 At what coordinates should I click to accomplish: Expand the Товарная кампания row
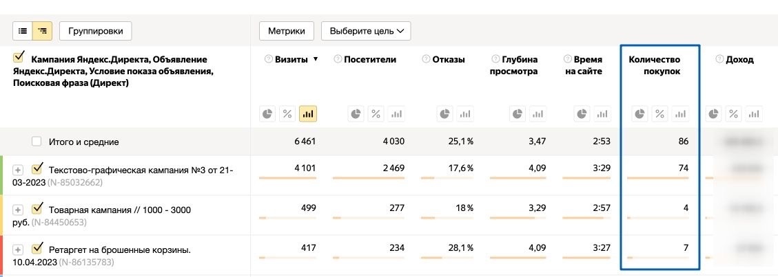[x=19, y=210]
